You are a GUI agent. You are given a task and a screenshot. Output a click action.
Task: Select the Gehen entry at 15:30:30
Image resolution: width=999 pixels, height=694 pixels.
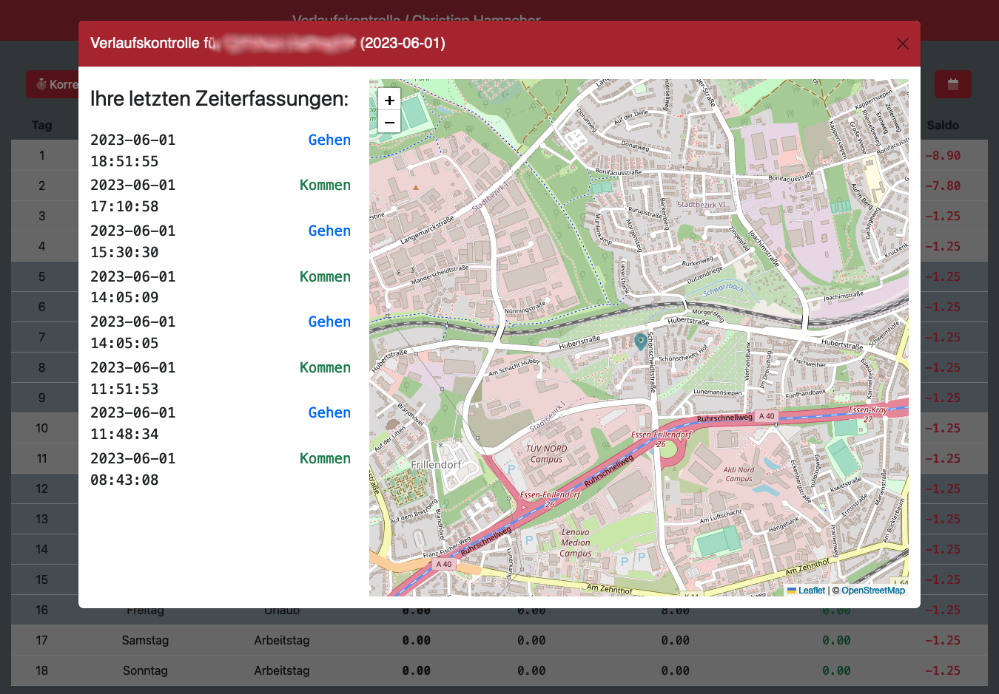tap(329, 231)
